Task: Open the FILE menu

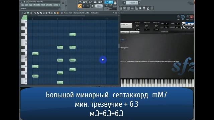Action: coord(22,5)
